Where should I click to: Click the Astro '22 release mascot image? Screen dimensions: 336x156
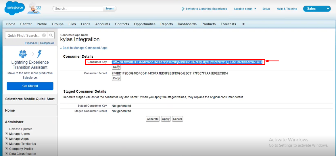point(34,9)
